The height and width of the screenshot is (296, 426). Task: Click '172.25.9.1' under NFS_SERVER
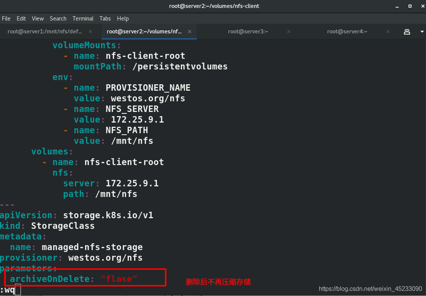point(138,120)
